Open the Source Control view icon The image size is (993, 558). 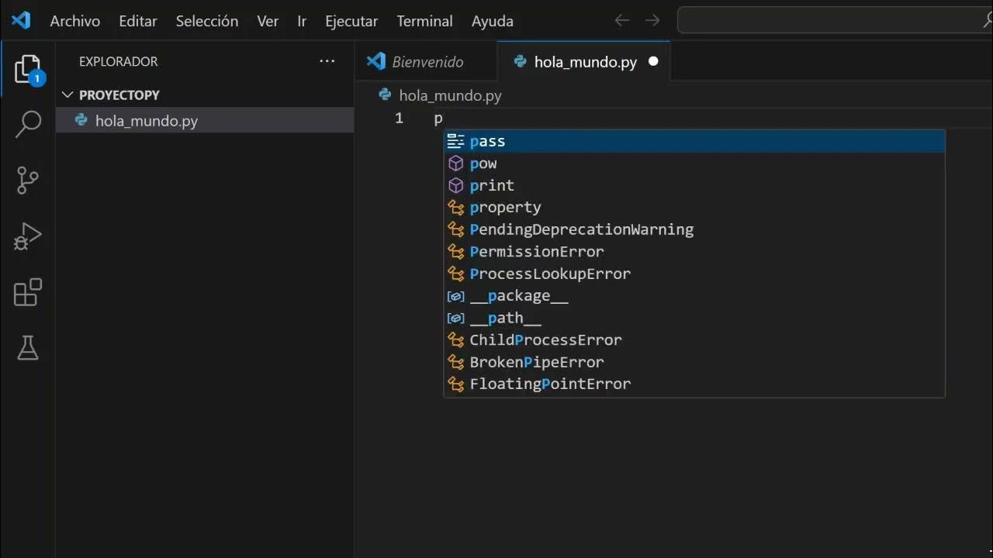[28, 180]
